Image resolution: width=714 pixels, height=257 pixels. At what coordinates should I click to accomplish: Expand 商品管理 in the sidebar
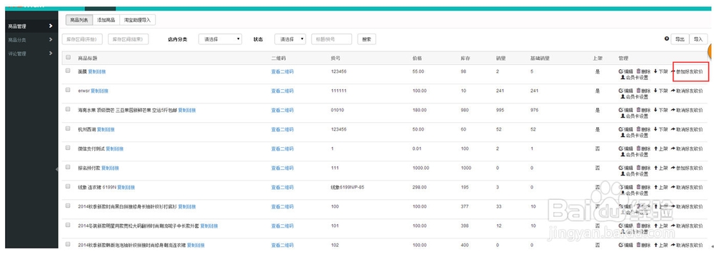[x=31, y=26]
